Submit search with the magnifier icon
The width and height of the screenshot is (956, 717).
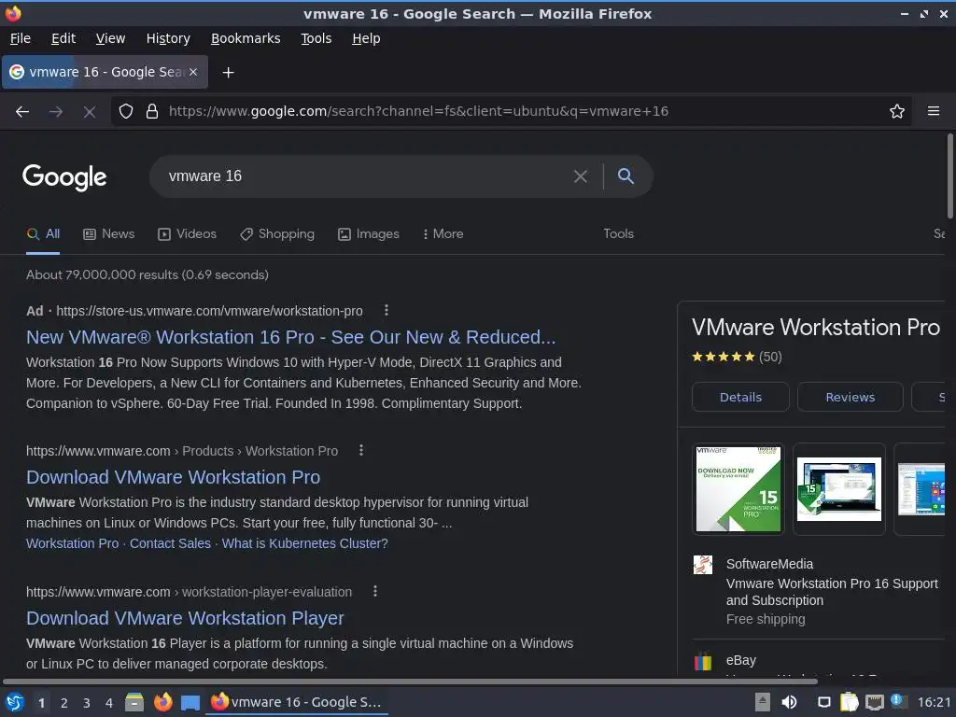click(x=626, y=176)
